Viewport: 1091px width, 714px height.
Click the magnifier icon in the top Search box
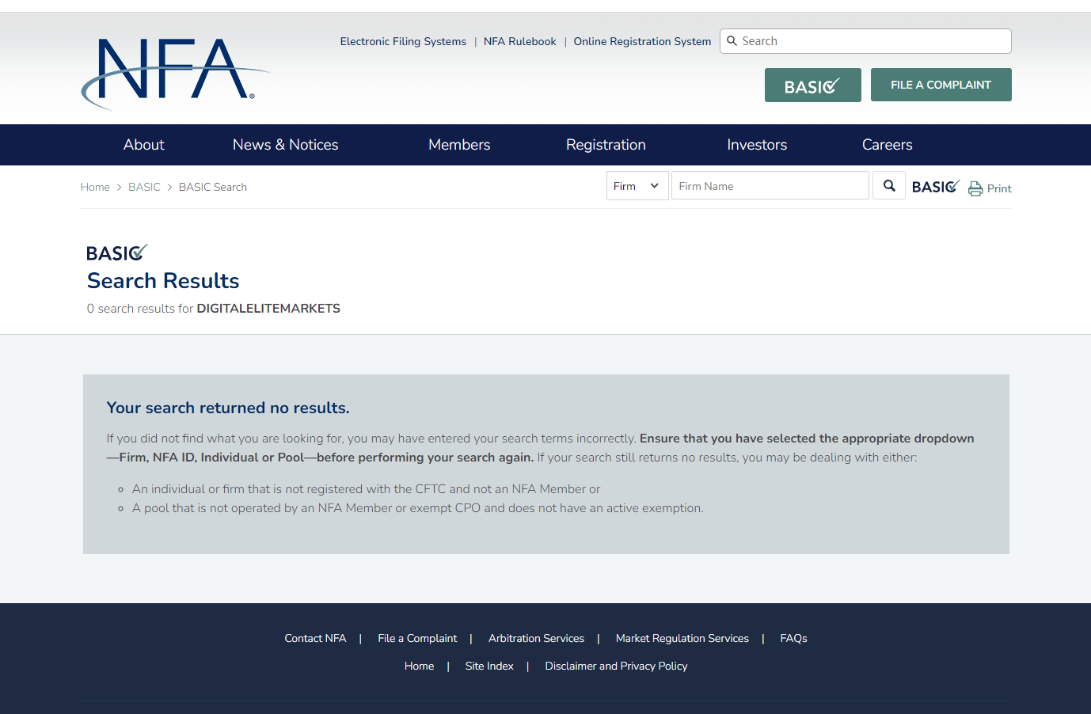(x=732, y=41)
